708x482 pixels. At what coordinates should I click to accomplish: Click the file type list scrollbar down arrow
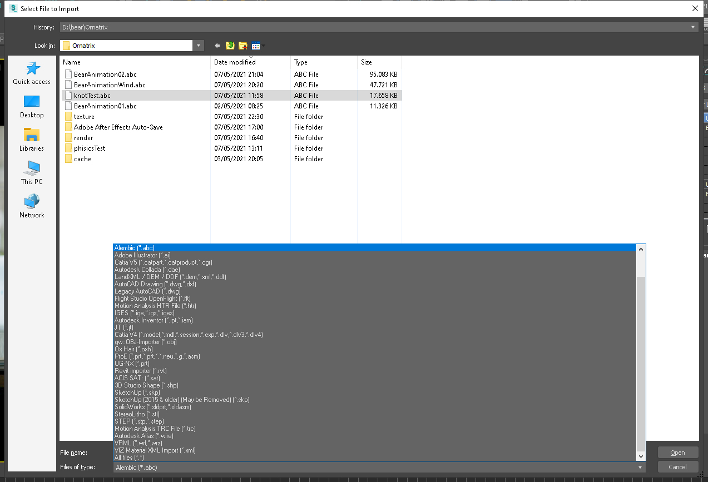coord(641,456)
